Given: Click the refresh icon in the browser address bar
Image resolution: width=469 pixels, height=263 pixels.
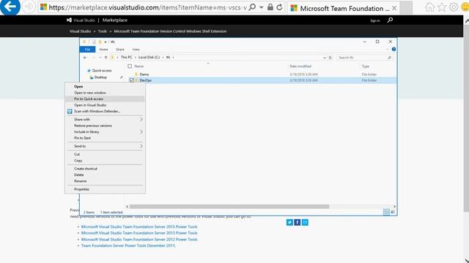Looking at the screenshot, I should [x=279, y=7].
